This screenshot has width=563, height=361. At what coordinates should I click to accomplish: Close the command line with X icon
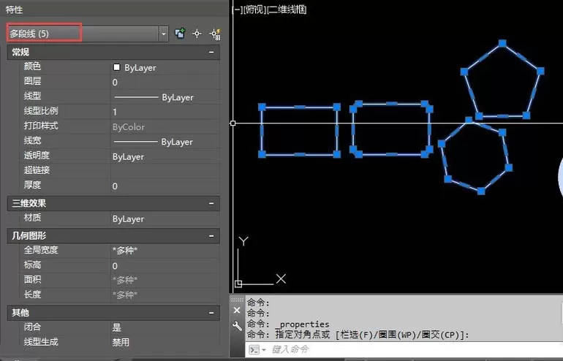pyautogui.click(x=237, y=310)
